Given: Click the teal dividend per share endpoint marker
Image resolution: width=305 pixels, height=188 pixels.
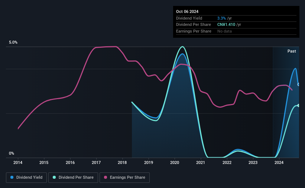Looking at the screenshot, I should click(x=298, y=105).
